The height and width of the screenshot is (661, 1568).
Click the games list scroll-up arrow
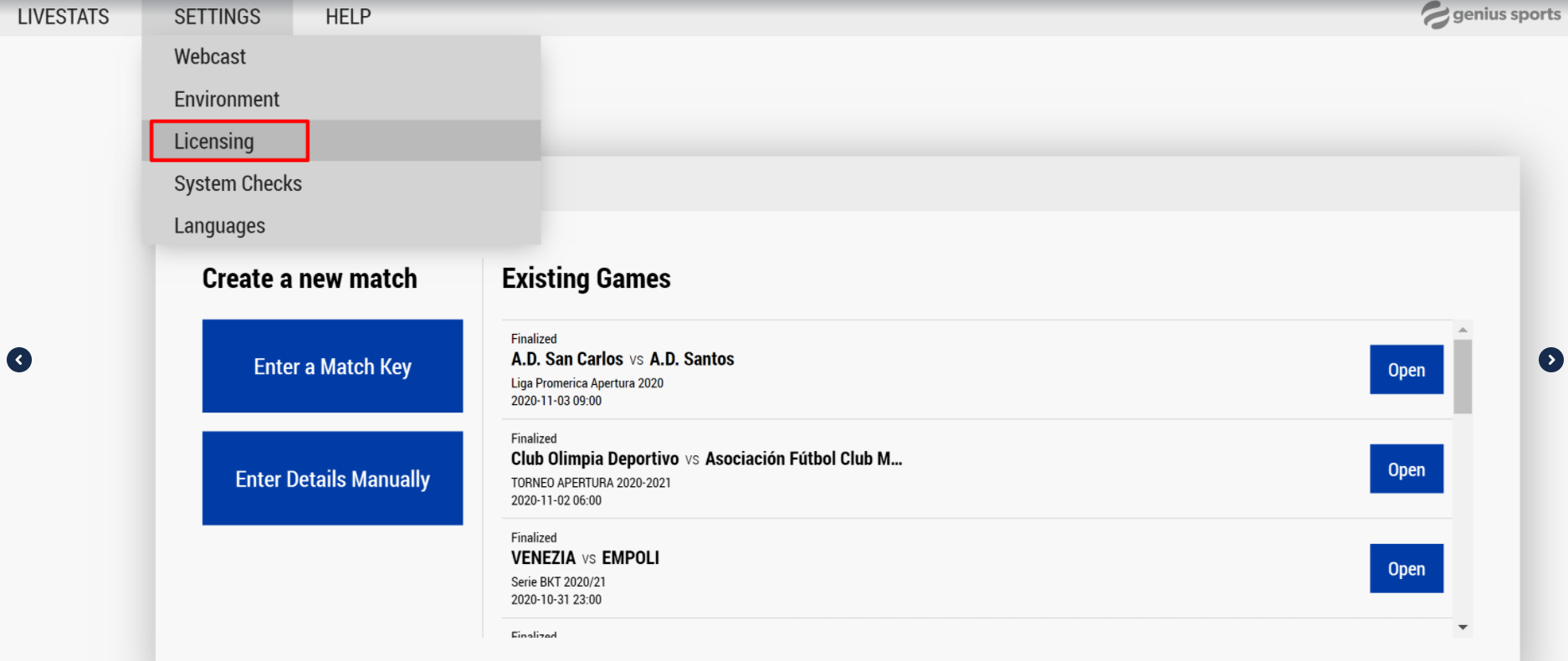pos(1463,330)
